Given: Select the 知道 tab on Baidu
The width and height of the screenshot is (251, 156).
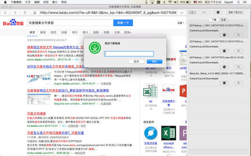Looking at the screenshot, I should click(x=64, y=32).
